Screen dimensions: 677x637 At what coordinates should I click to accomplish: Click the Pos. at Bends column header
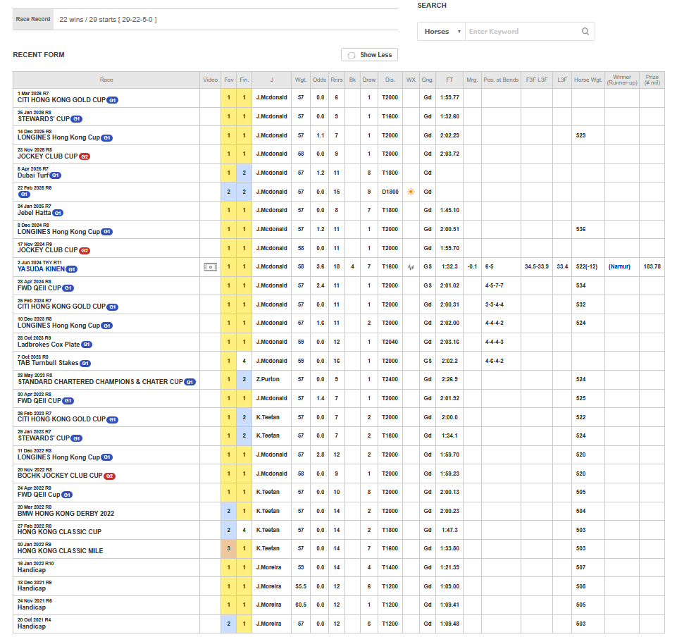point(501,80)
